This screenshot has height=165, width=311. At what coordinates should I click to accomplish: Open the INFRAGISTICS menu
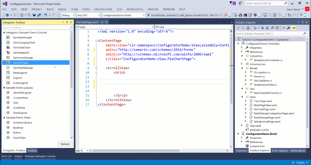135,9
